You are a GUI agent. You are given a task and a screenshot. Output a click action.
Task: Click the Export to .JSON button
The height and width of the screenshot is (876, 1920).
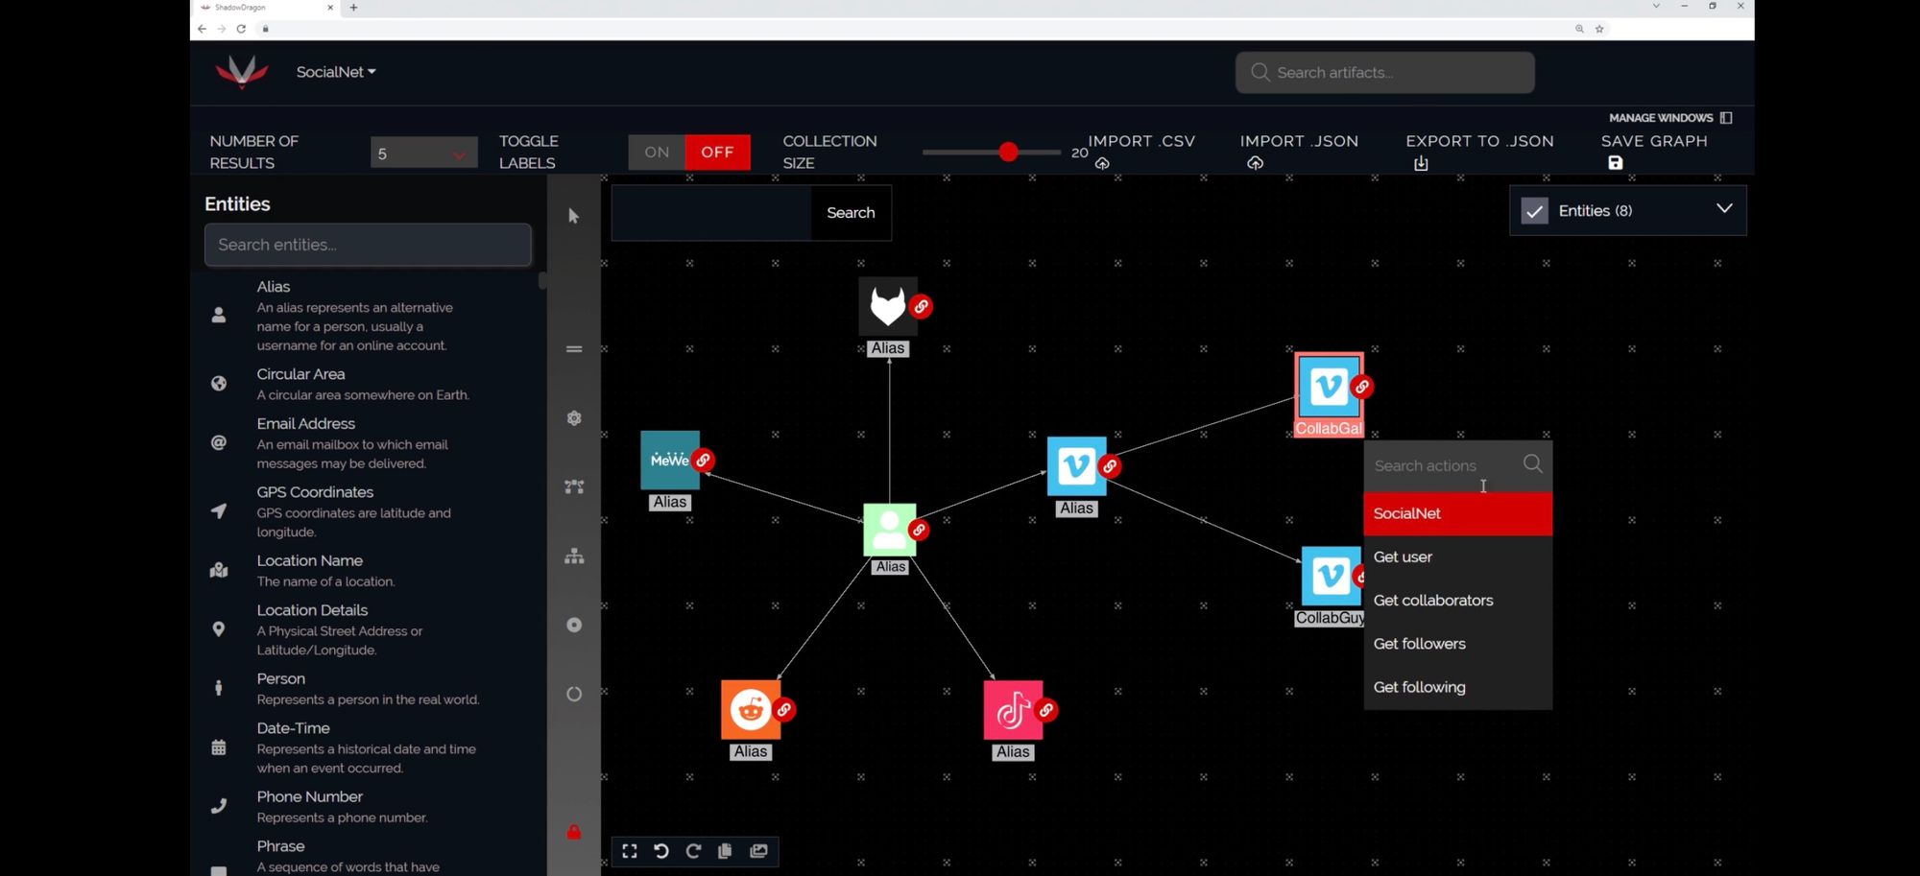(x=1479, y=151)
